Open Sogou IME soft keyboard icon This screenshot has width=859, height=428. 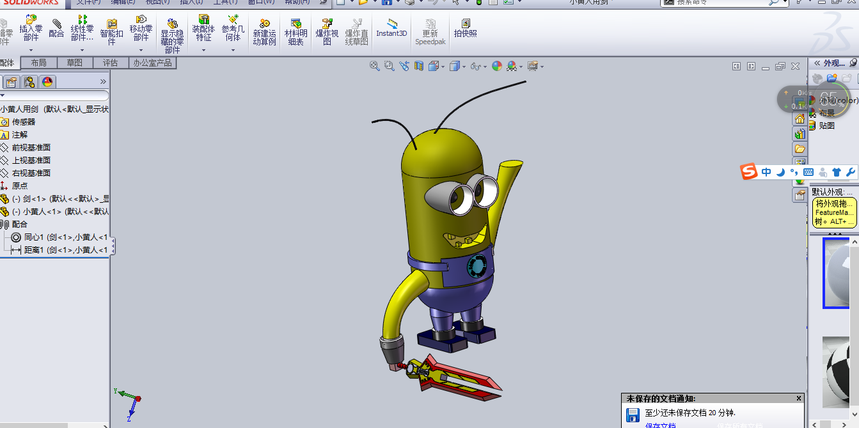808,172
